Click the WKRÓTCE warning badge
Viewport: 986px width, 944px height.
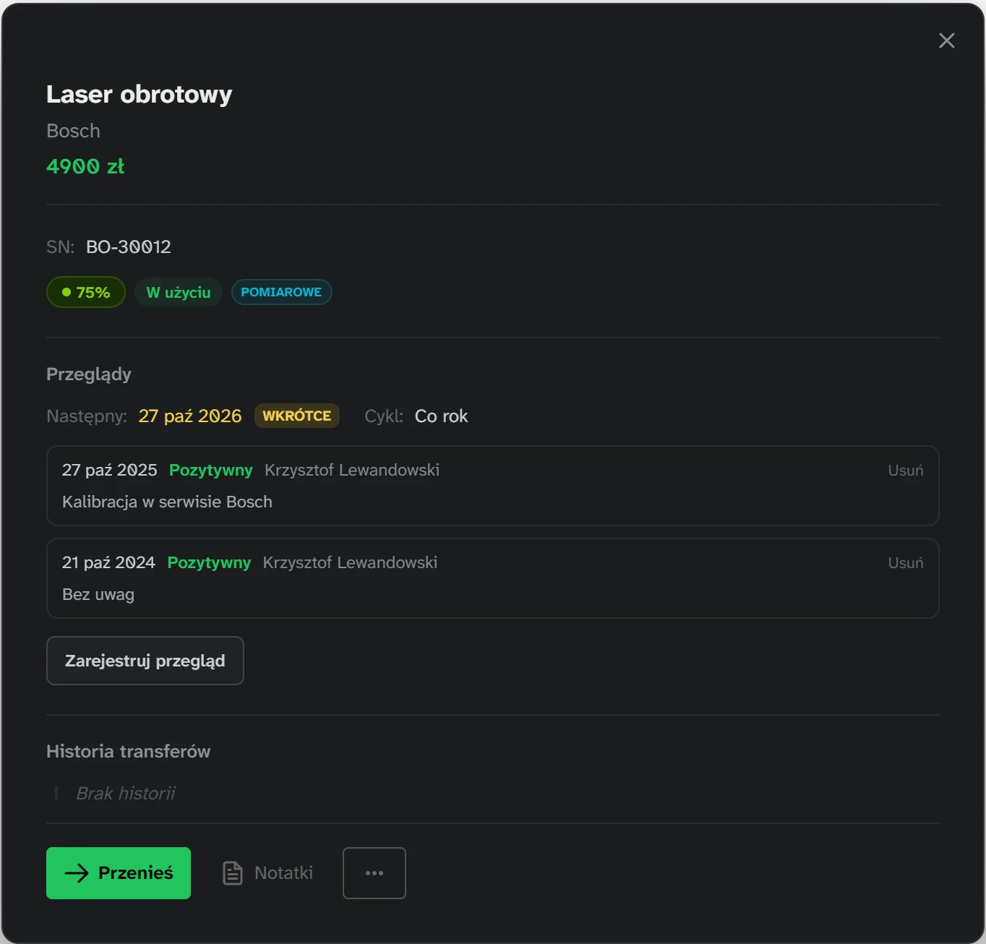pyautogui.click(x=297, y=416)
